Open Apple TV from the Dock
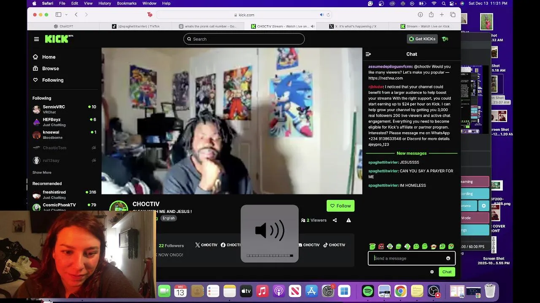Image resolution: width=540 pixels, height=303 pixels. click(x=246, y=291)
